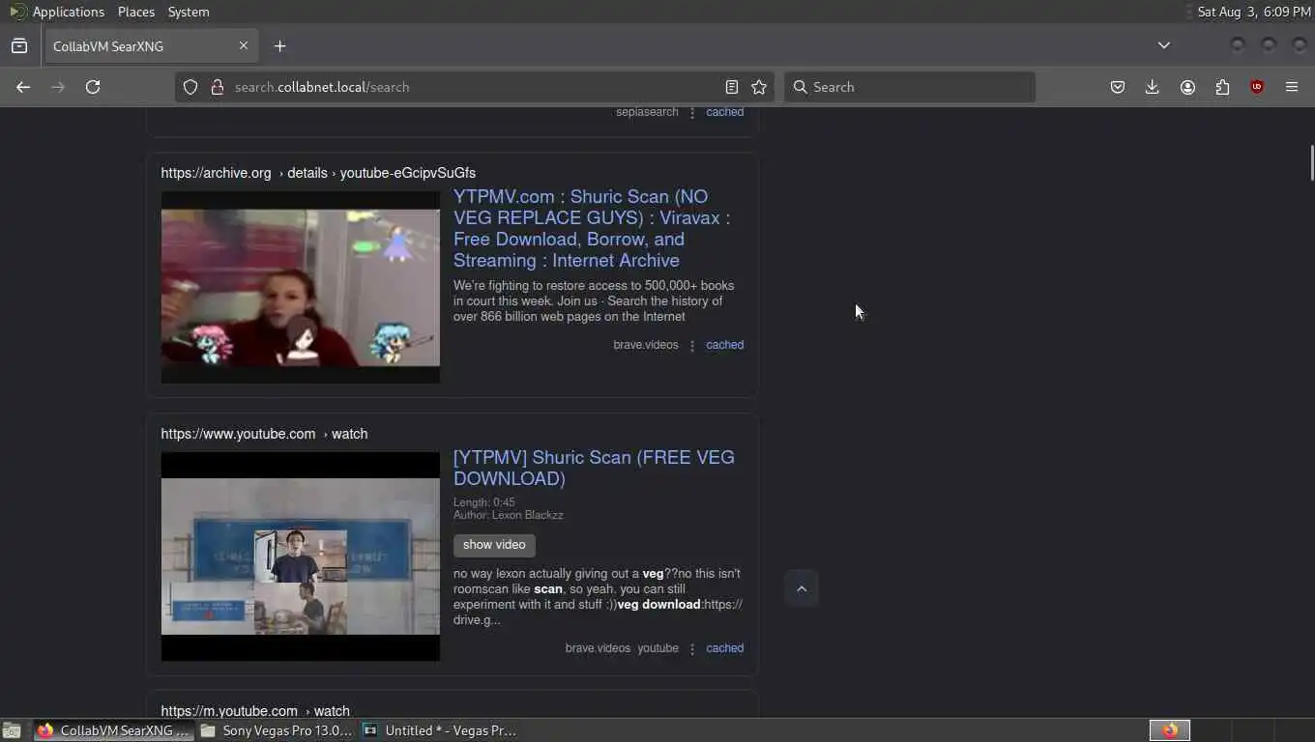Image resolution: width=1315 pixels, height=742 pixels.
Task: Click the Length: 0:45 text
Action: tap(483, 502)
